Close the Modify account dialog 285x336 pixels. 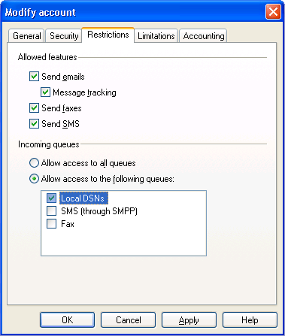273,12
